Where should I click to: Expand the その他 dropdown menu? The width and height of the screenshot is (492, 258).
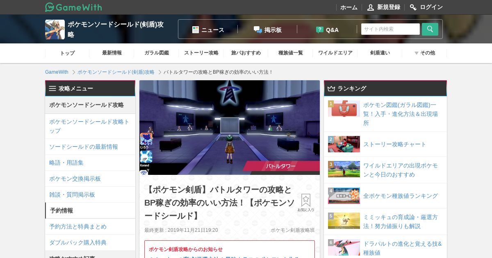(x=425, y=53)
